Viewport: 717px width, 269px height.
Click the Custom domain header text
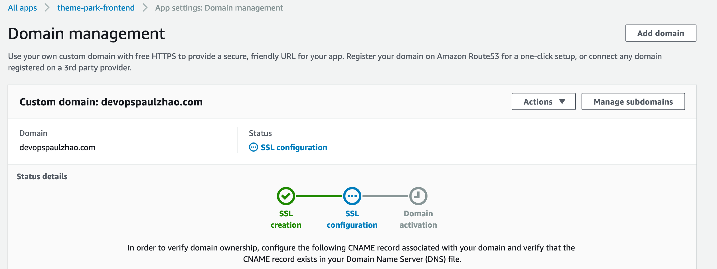point(111,101)
